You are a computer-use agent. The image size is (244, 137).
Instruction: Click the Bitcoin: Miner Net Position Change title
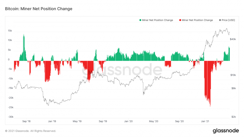coord(39,9)
